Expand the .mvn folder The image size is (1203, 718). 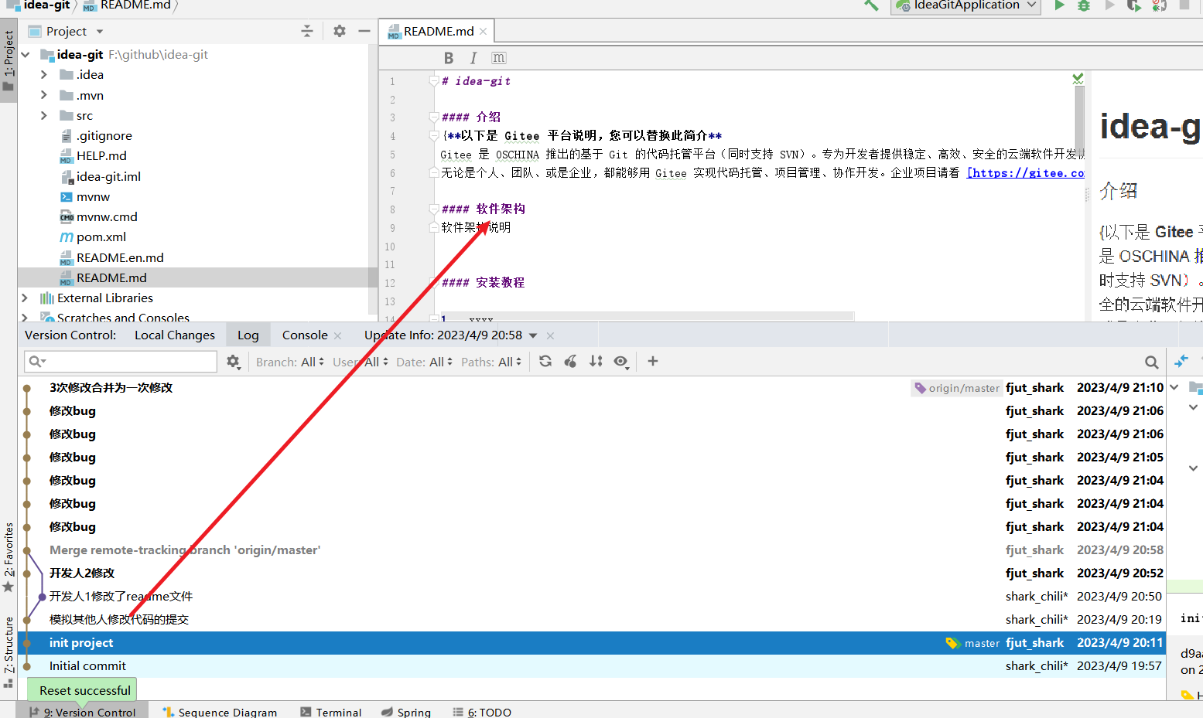[x=44, y=95]
